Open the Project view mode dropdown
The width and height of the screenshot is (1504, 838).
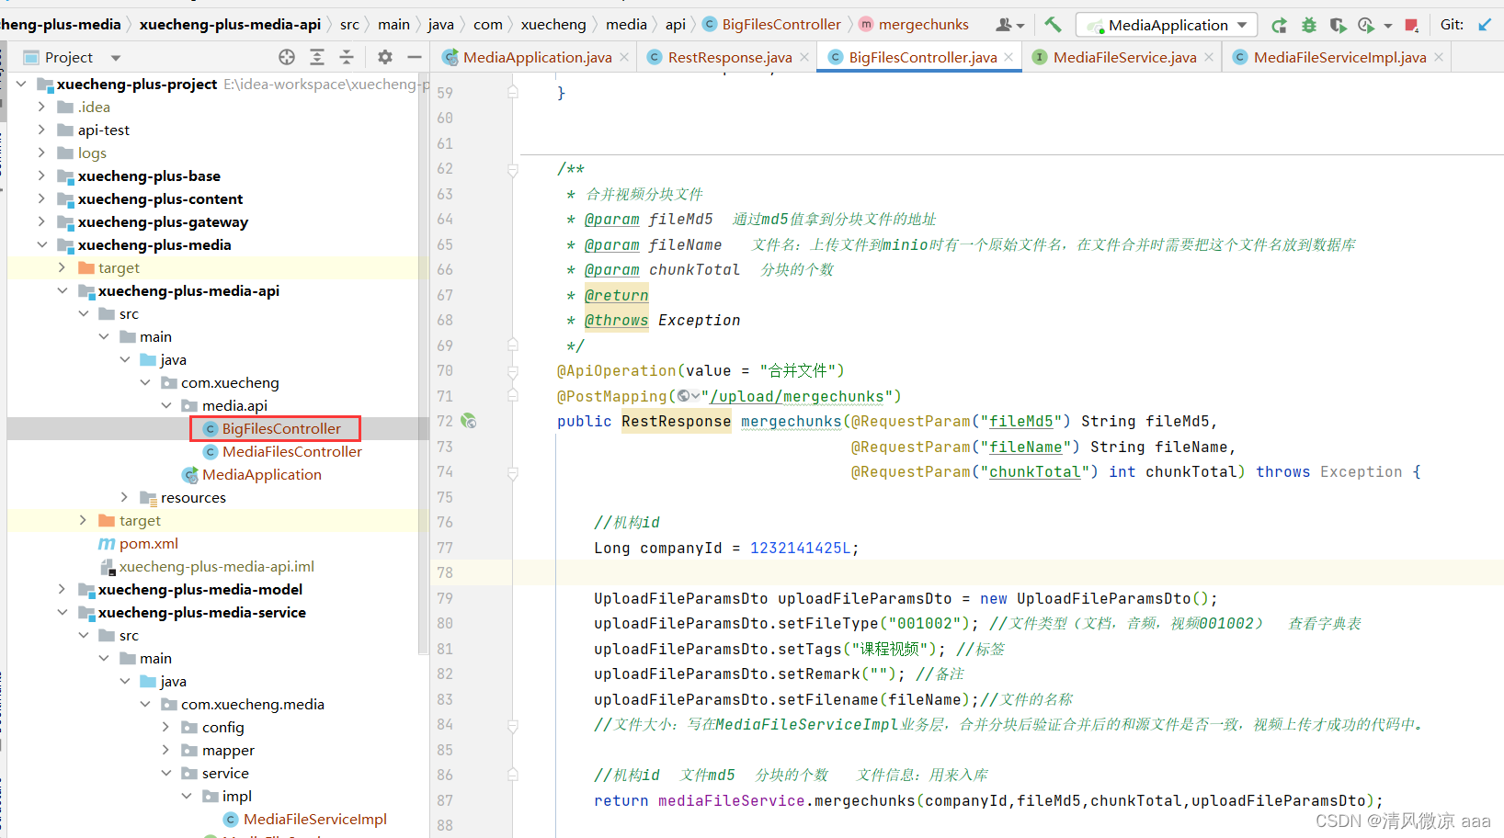(x=116, y=58)
